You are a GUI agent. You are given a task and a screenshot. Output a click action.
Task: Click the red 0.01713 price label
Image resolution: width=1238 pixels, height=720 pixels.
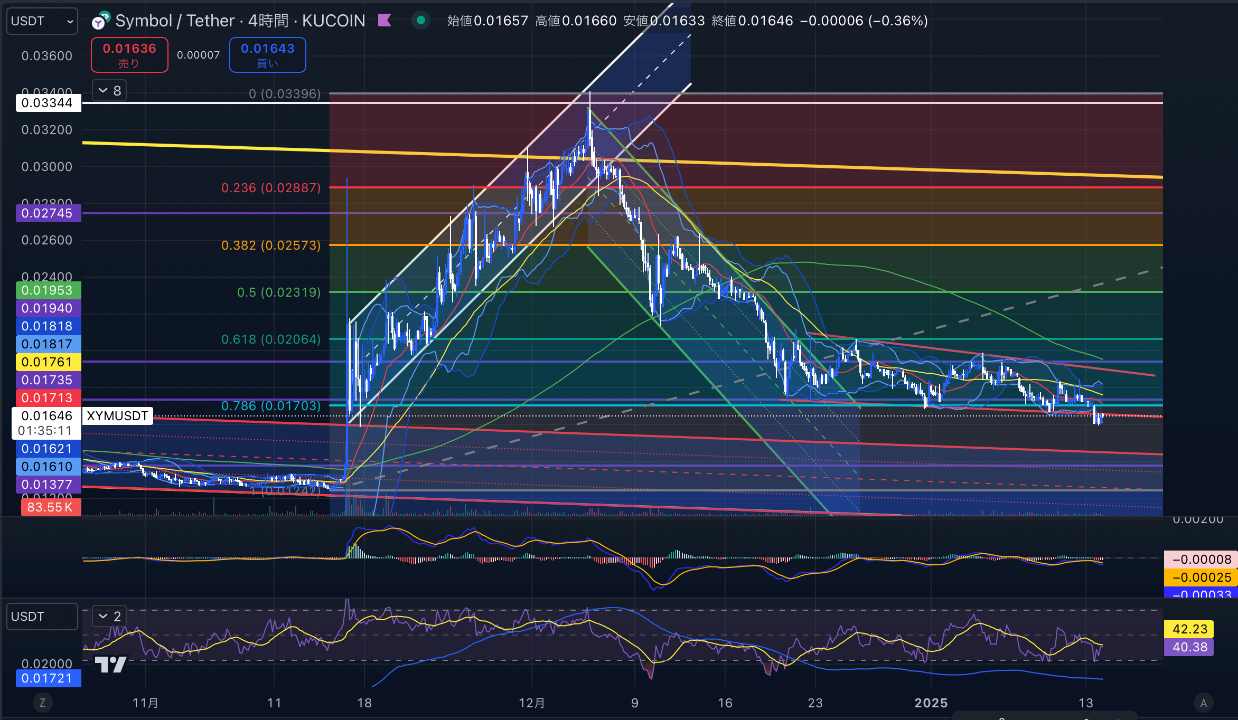pyautogui.click(x=49, y=398)
